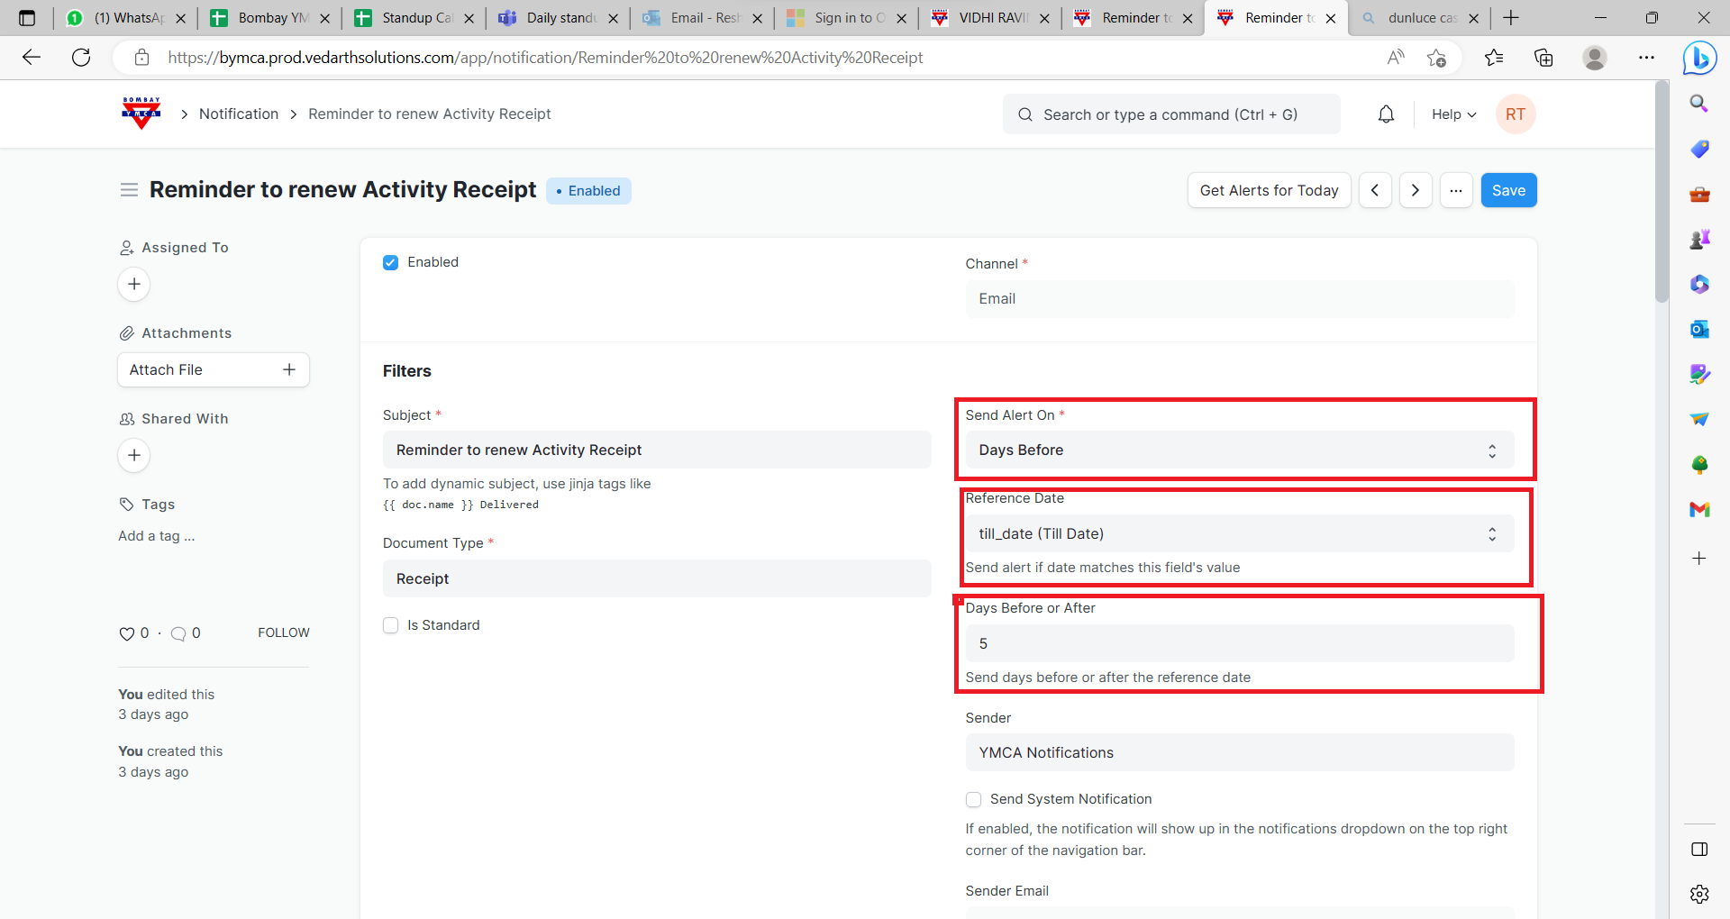Check the Is Standard checkbox
Screen dimensions: 1730x919
[x=391, y=625]
